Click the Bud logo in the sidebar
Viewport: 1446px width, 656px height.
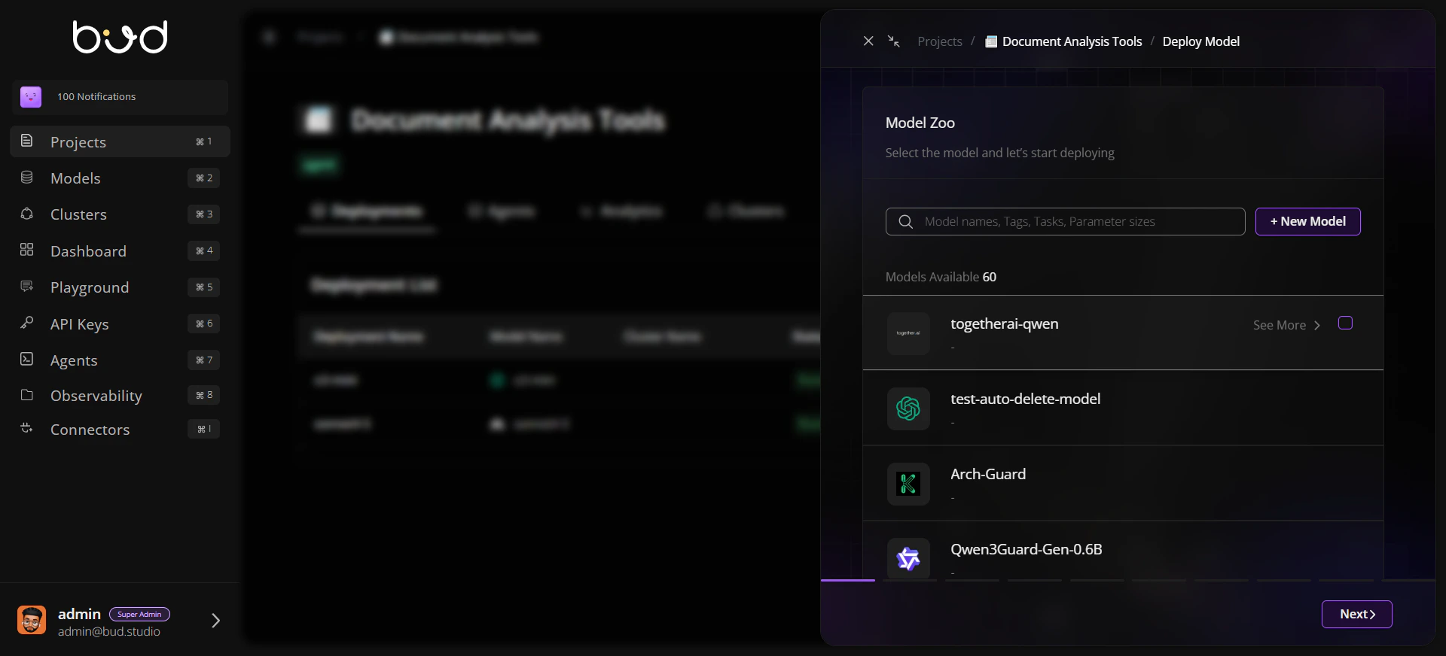click(x=120, y=37)
